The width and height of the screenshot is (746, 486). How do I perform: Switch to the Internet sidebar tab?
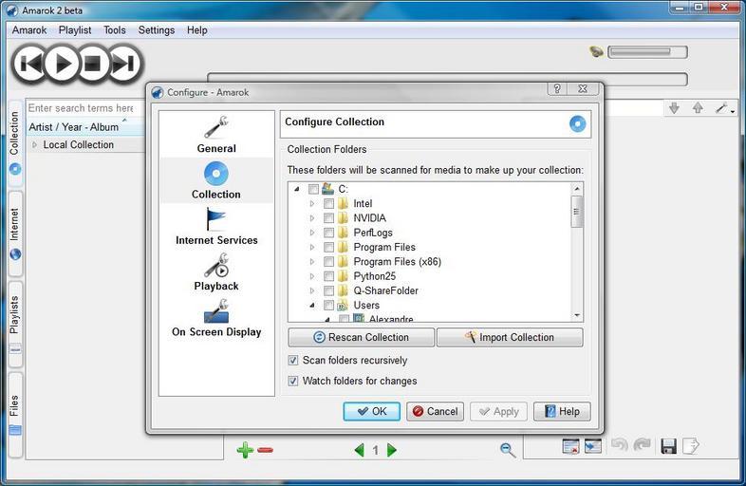pyautogui.click(x=15, y=234)
